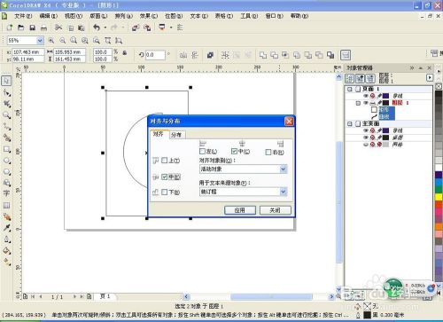Screen dimensions: 443x322
Task: Toggle eye icon of first guides row under 页面 1
Action: click(x=366, y=96)
